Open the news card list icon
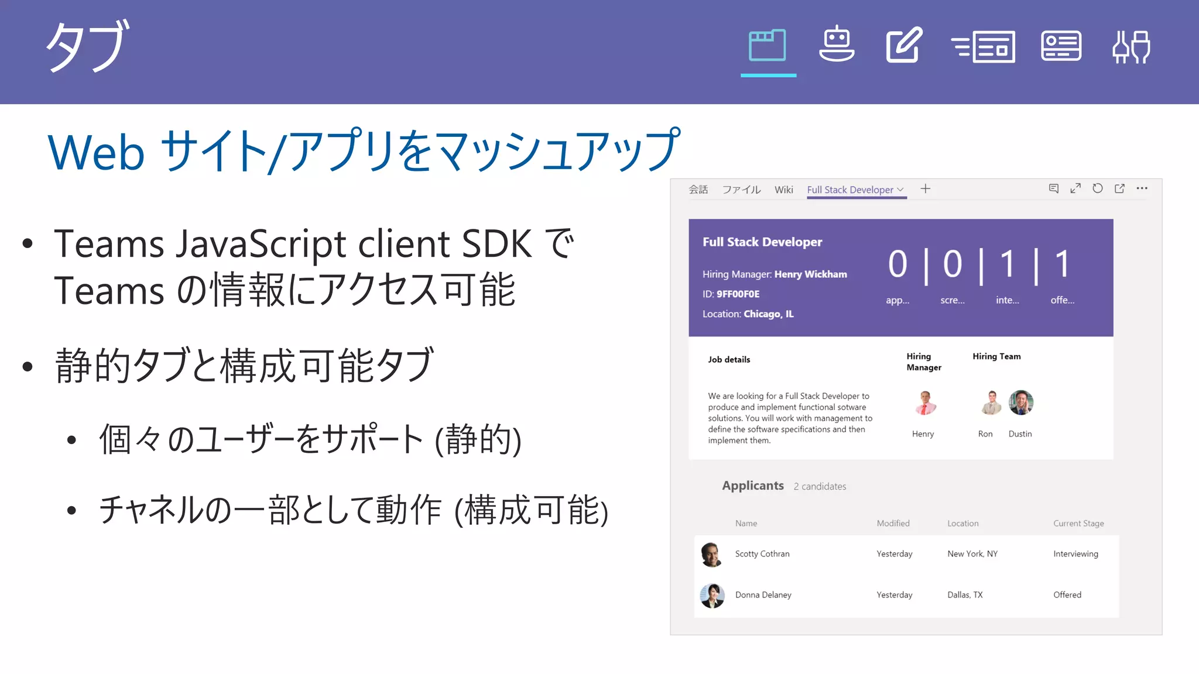Screen dimensions: 1199x674 (983, 47)
